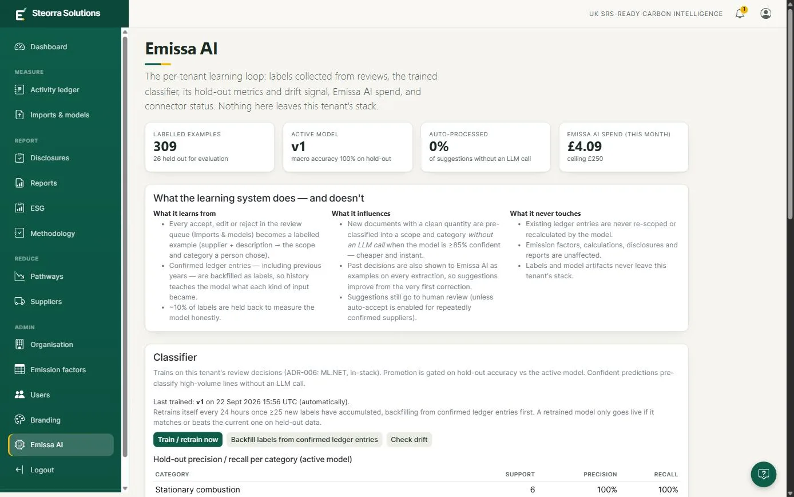
Task: Click the Imports & models upload icon
Action: (19, 115)
